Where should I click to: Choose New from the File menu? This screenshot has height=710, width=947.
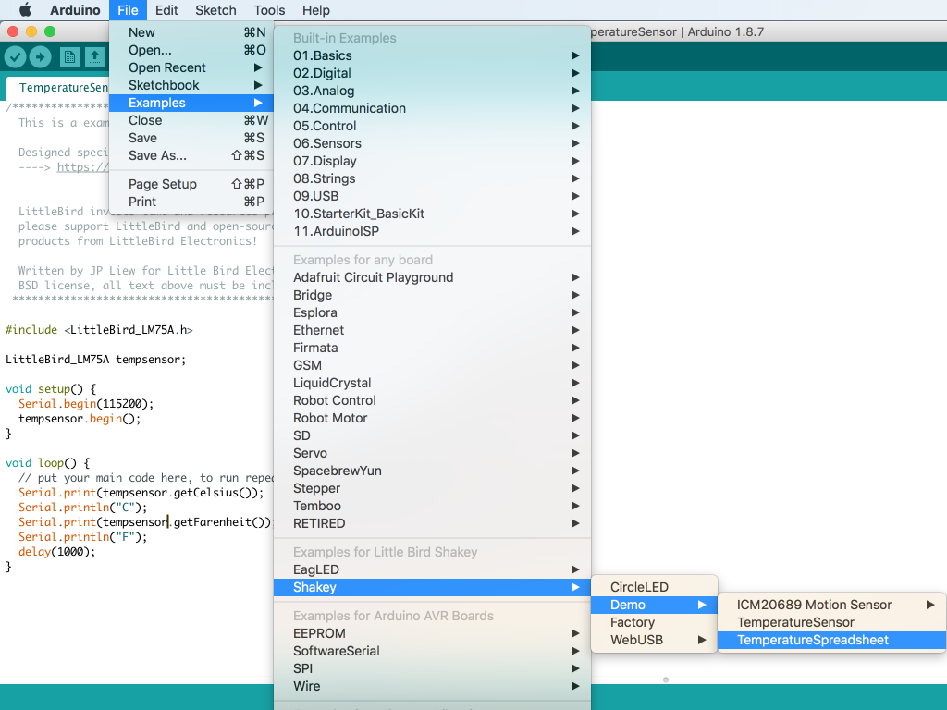(191, 32)
